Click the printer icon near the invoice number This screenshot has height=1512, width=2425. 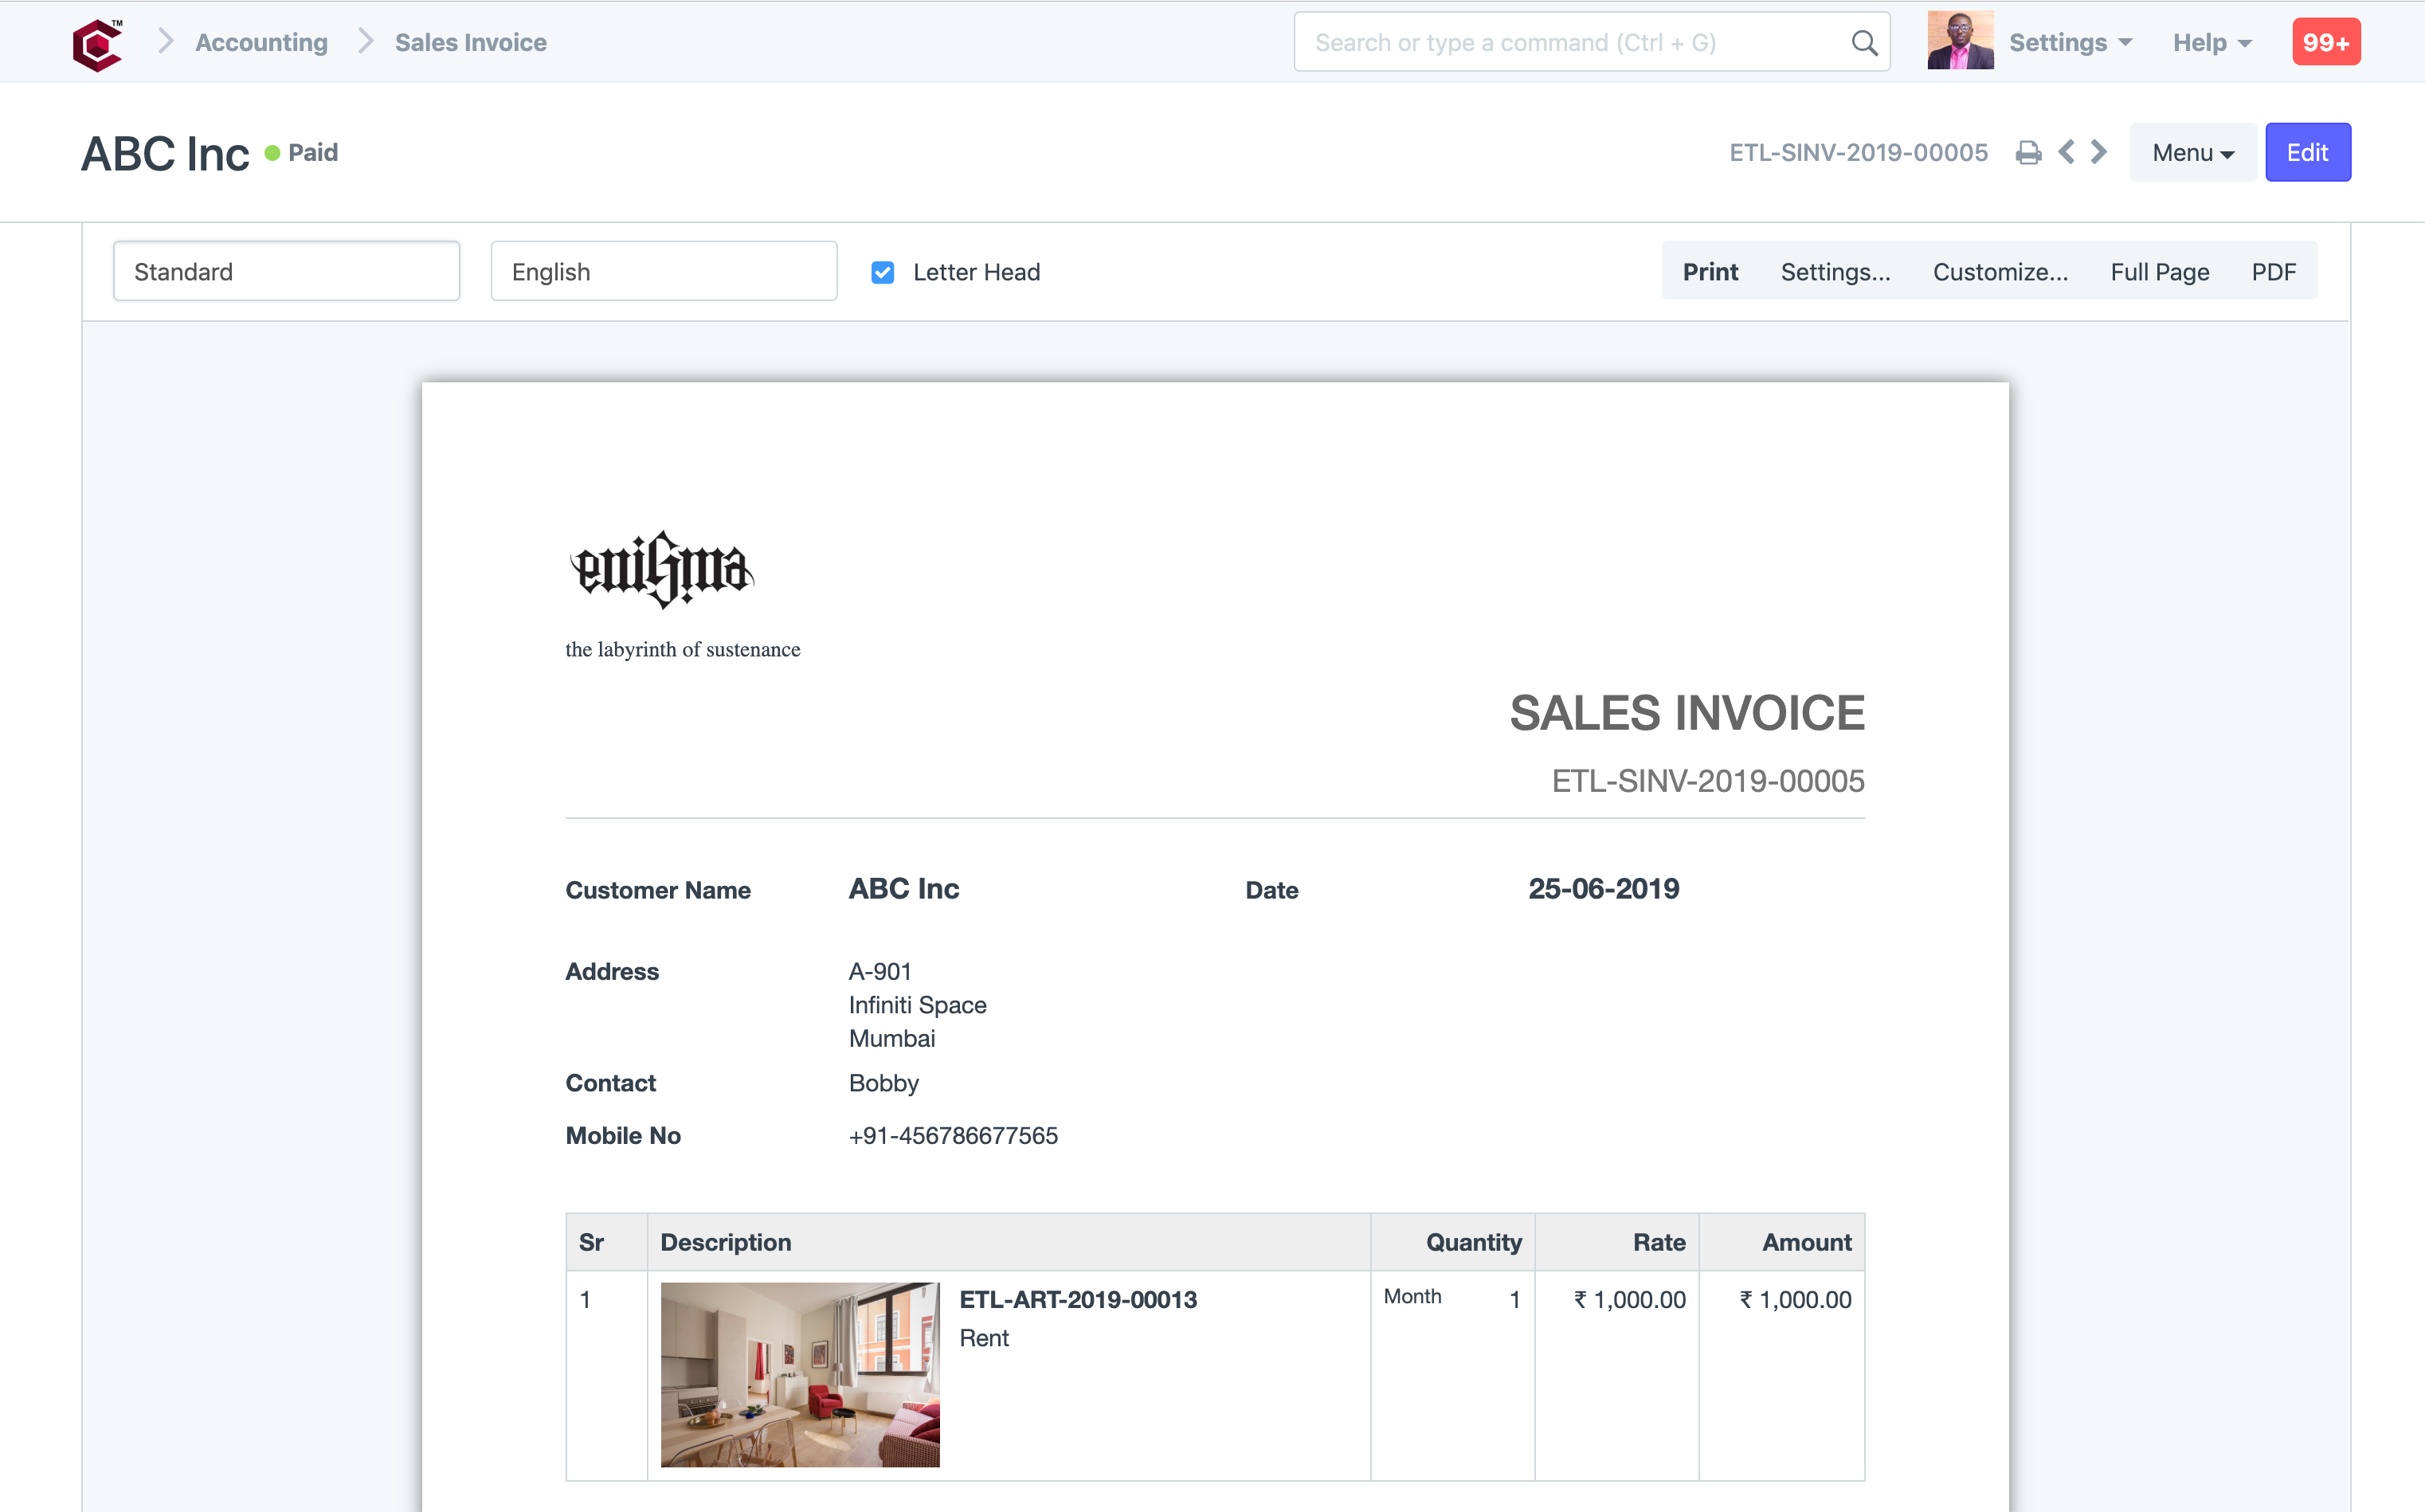tap(2028, 152)
